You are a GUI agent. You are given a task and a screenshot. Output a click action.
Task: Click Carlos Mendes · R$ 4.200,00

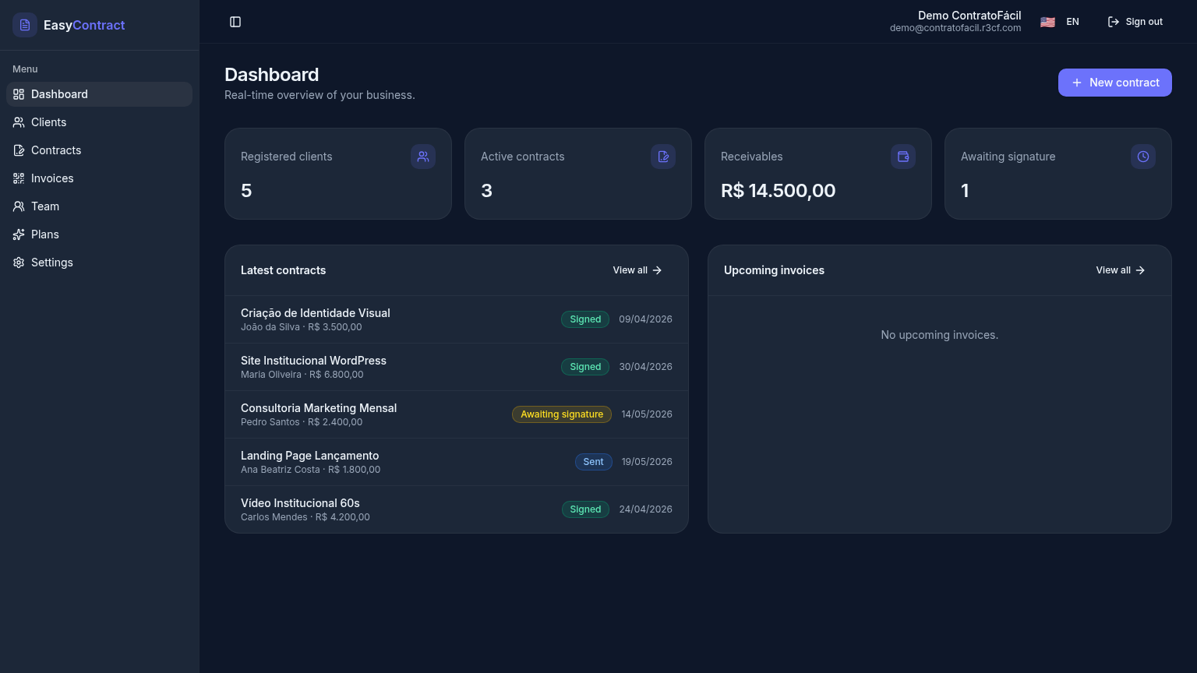(x=305, y=517)
